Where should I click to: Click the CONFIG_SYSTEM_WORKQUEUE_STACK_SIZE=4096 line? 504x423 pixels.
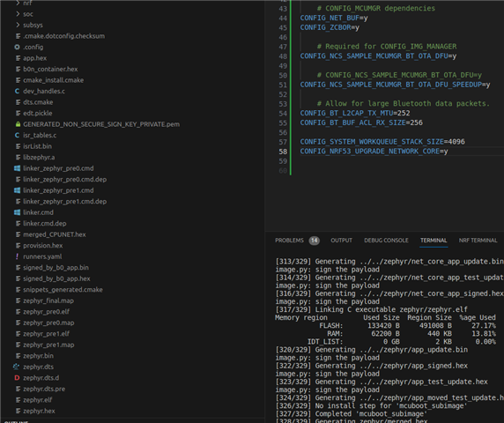point(382,141)
